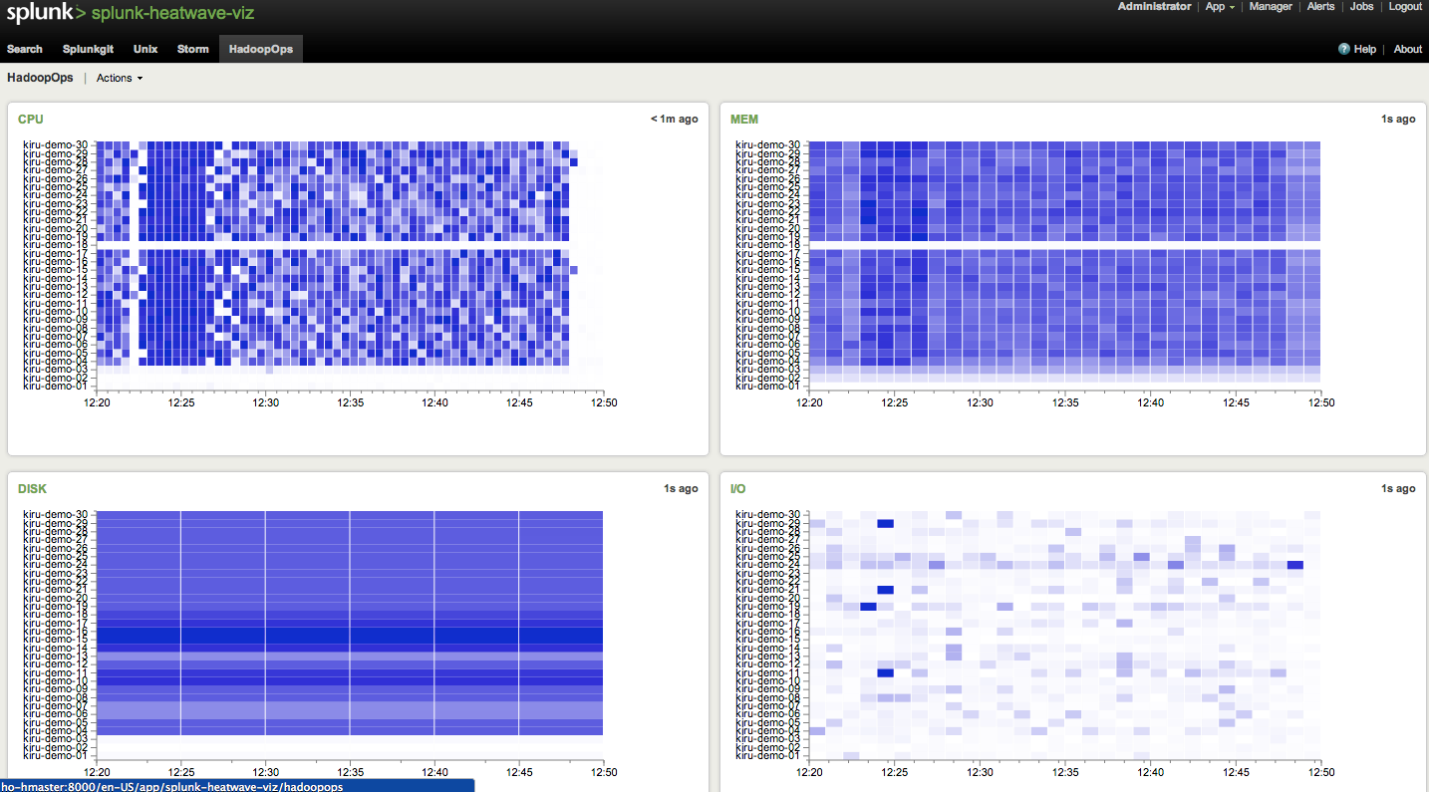
Task: Click the '1s ago' timestamp in I/O panel
Action: tap(1398, 488)
